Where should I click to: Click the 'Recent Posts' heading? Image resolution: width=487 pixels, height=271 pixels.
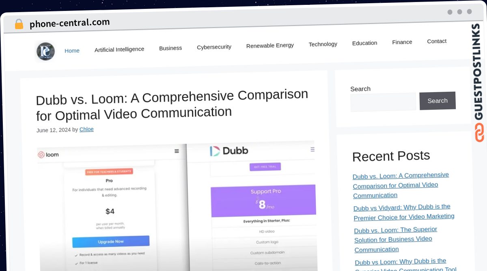[391, 156]
